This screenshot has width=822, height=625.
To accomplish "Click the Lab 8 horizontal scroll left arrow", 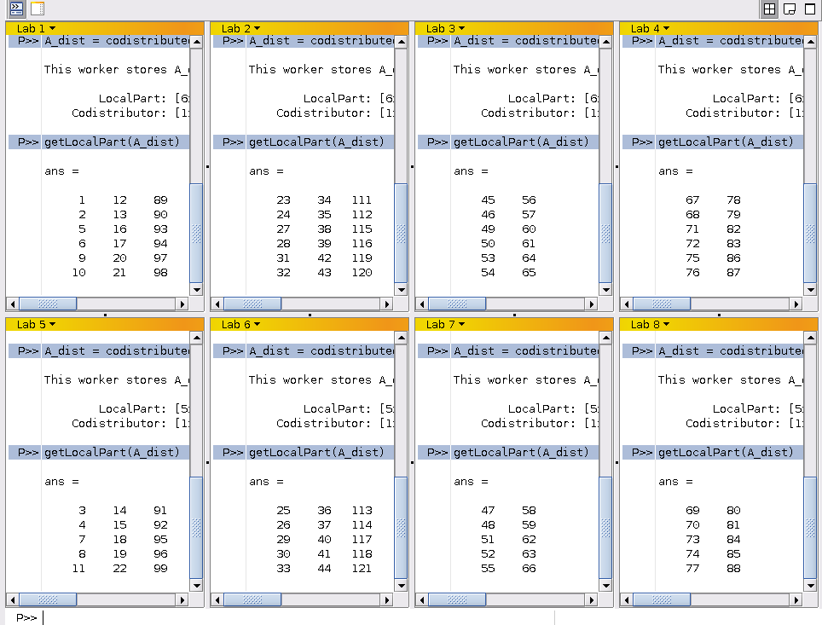I will click(x=627, y=599).
